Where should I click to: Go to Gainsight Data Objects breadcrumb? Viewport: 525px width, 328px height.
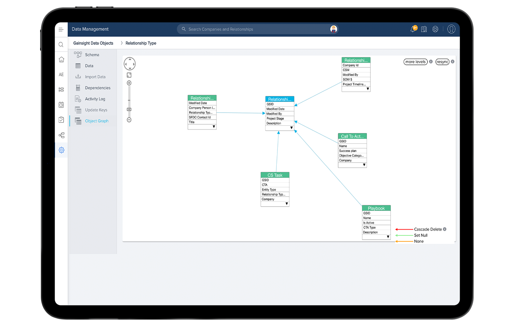tap(93, 43)
